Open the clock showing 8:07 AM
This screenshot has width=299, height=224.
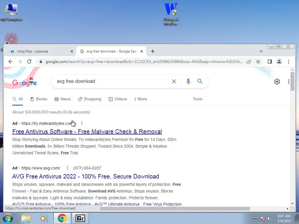[284, 218]
